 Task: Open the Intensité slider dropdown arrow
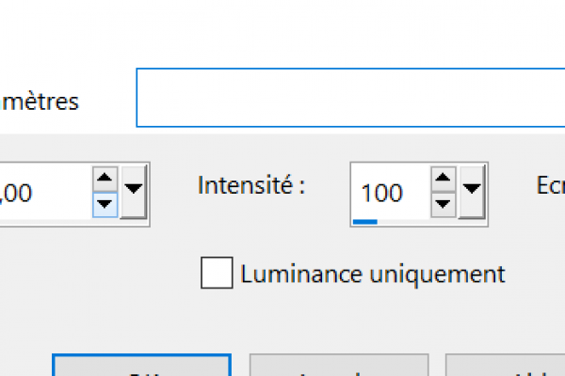472,192
